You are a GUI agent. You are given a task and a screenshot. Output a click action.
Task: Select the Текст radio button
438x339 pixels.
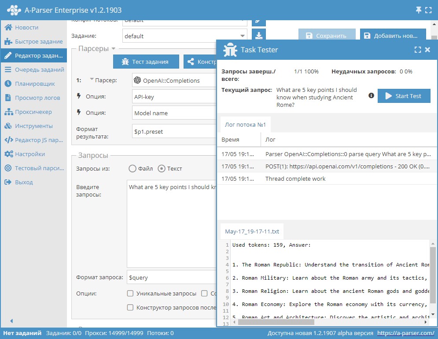pyautogui.click(x=162, y=168)
